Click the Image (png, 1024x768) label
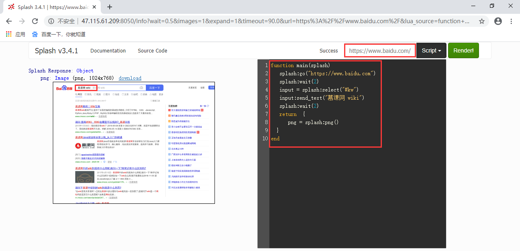 coord(84,78)
